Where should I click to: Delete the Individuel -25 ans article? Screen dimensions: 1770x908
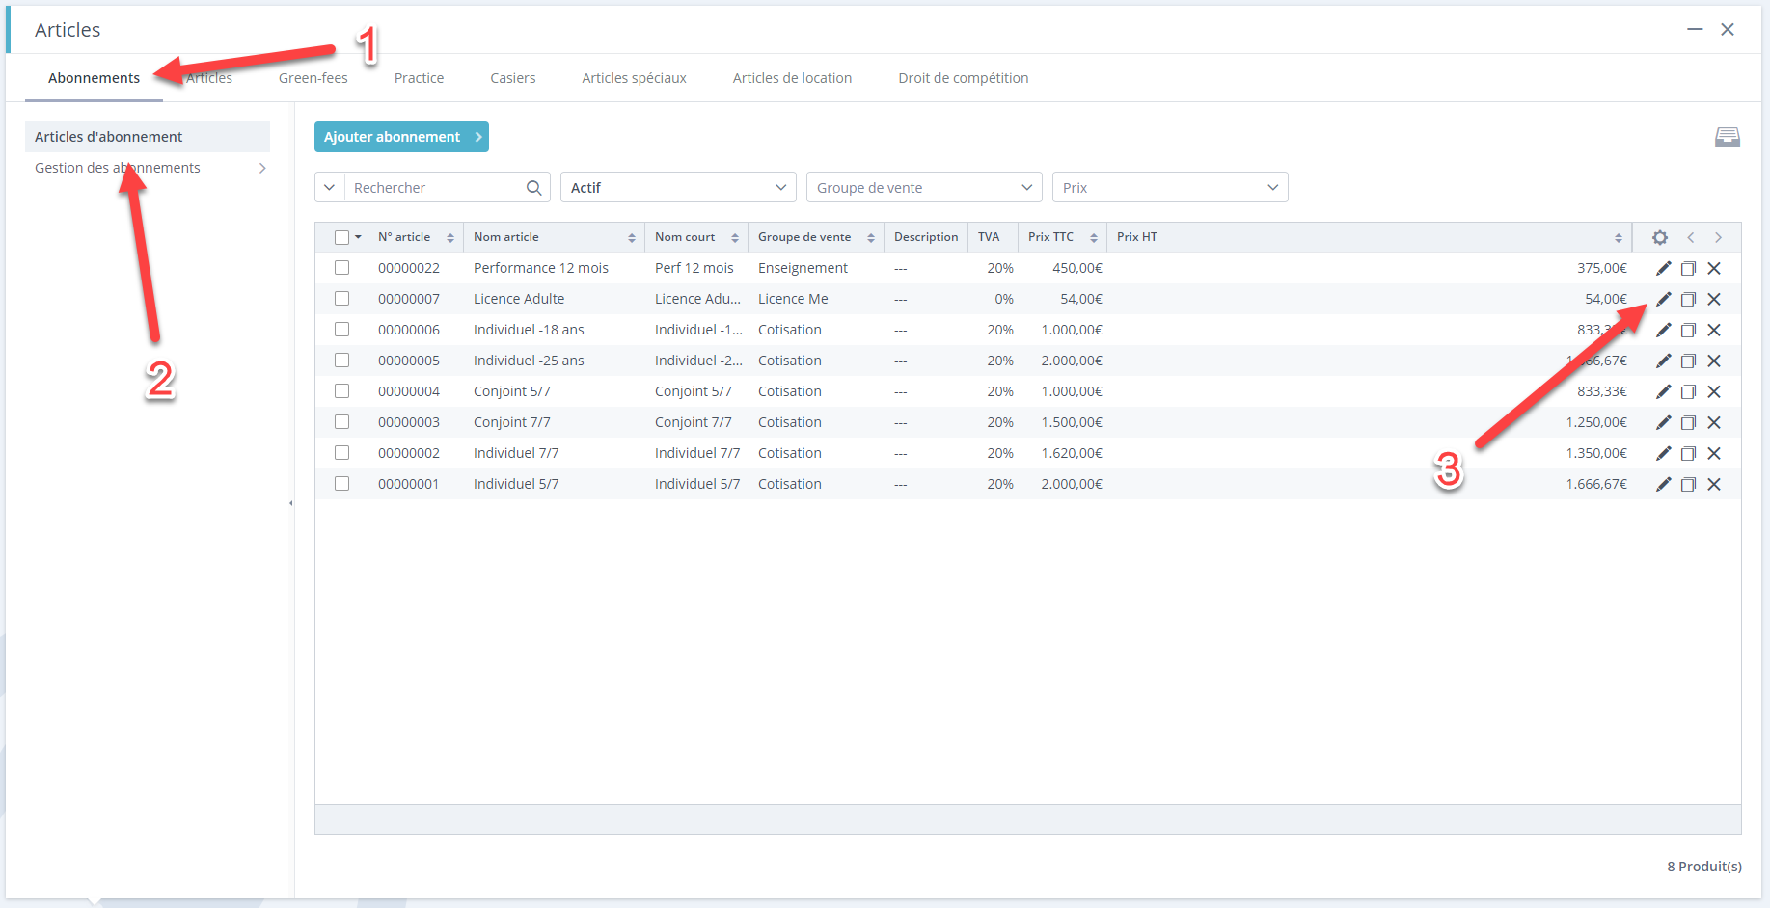click(1714, 361)
